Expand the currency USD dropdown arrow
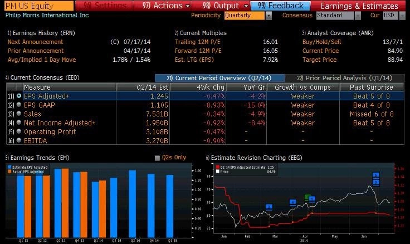 pos(402,16)
